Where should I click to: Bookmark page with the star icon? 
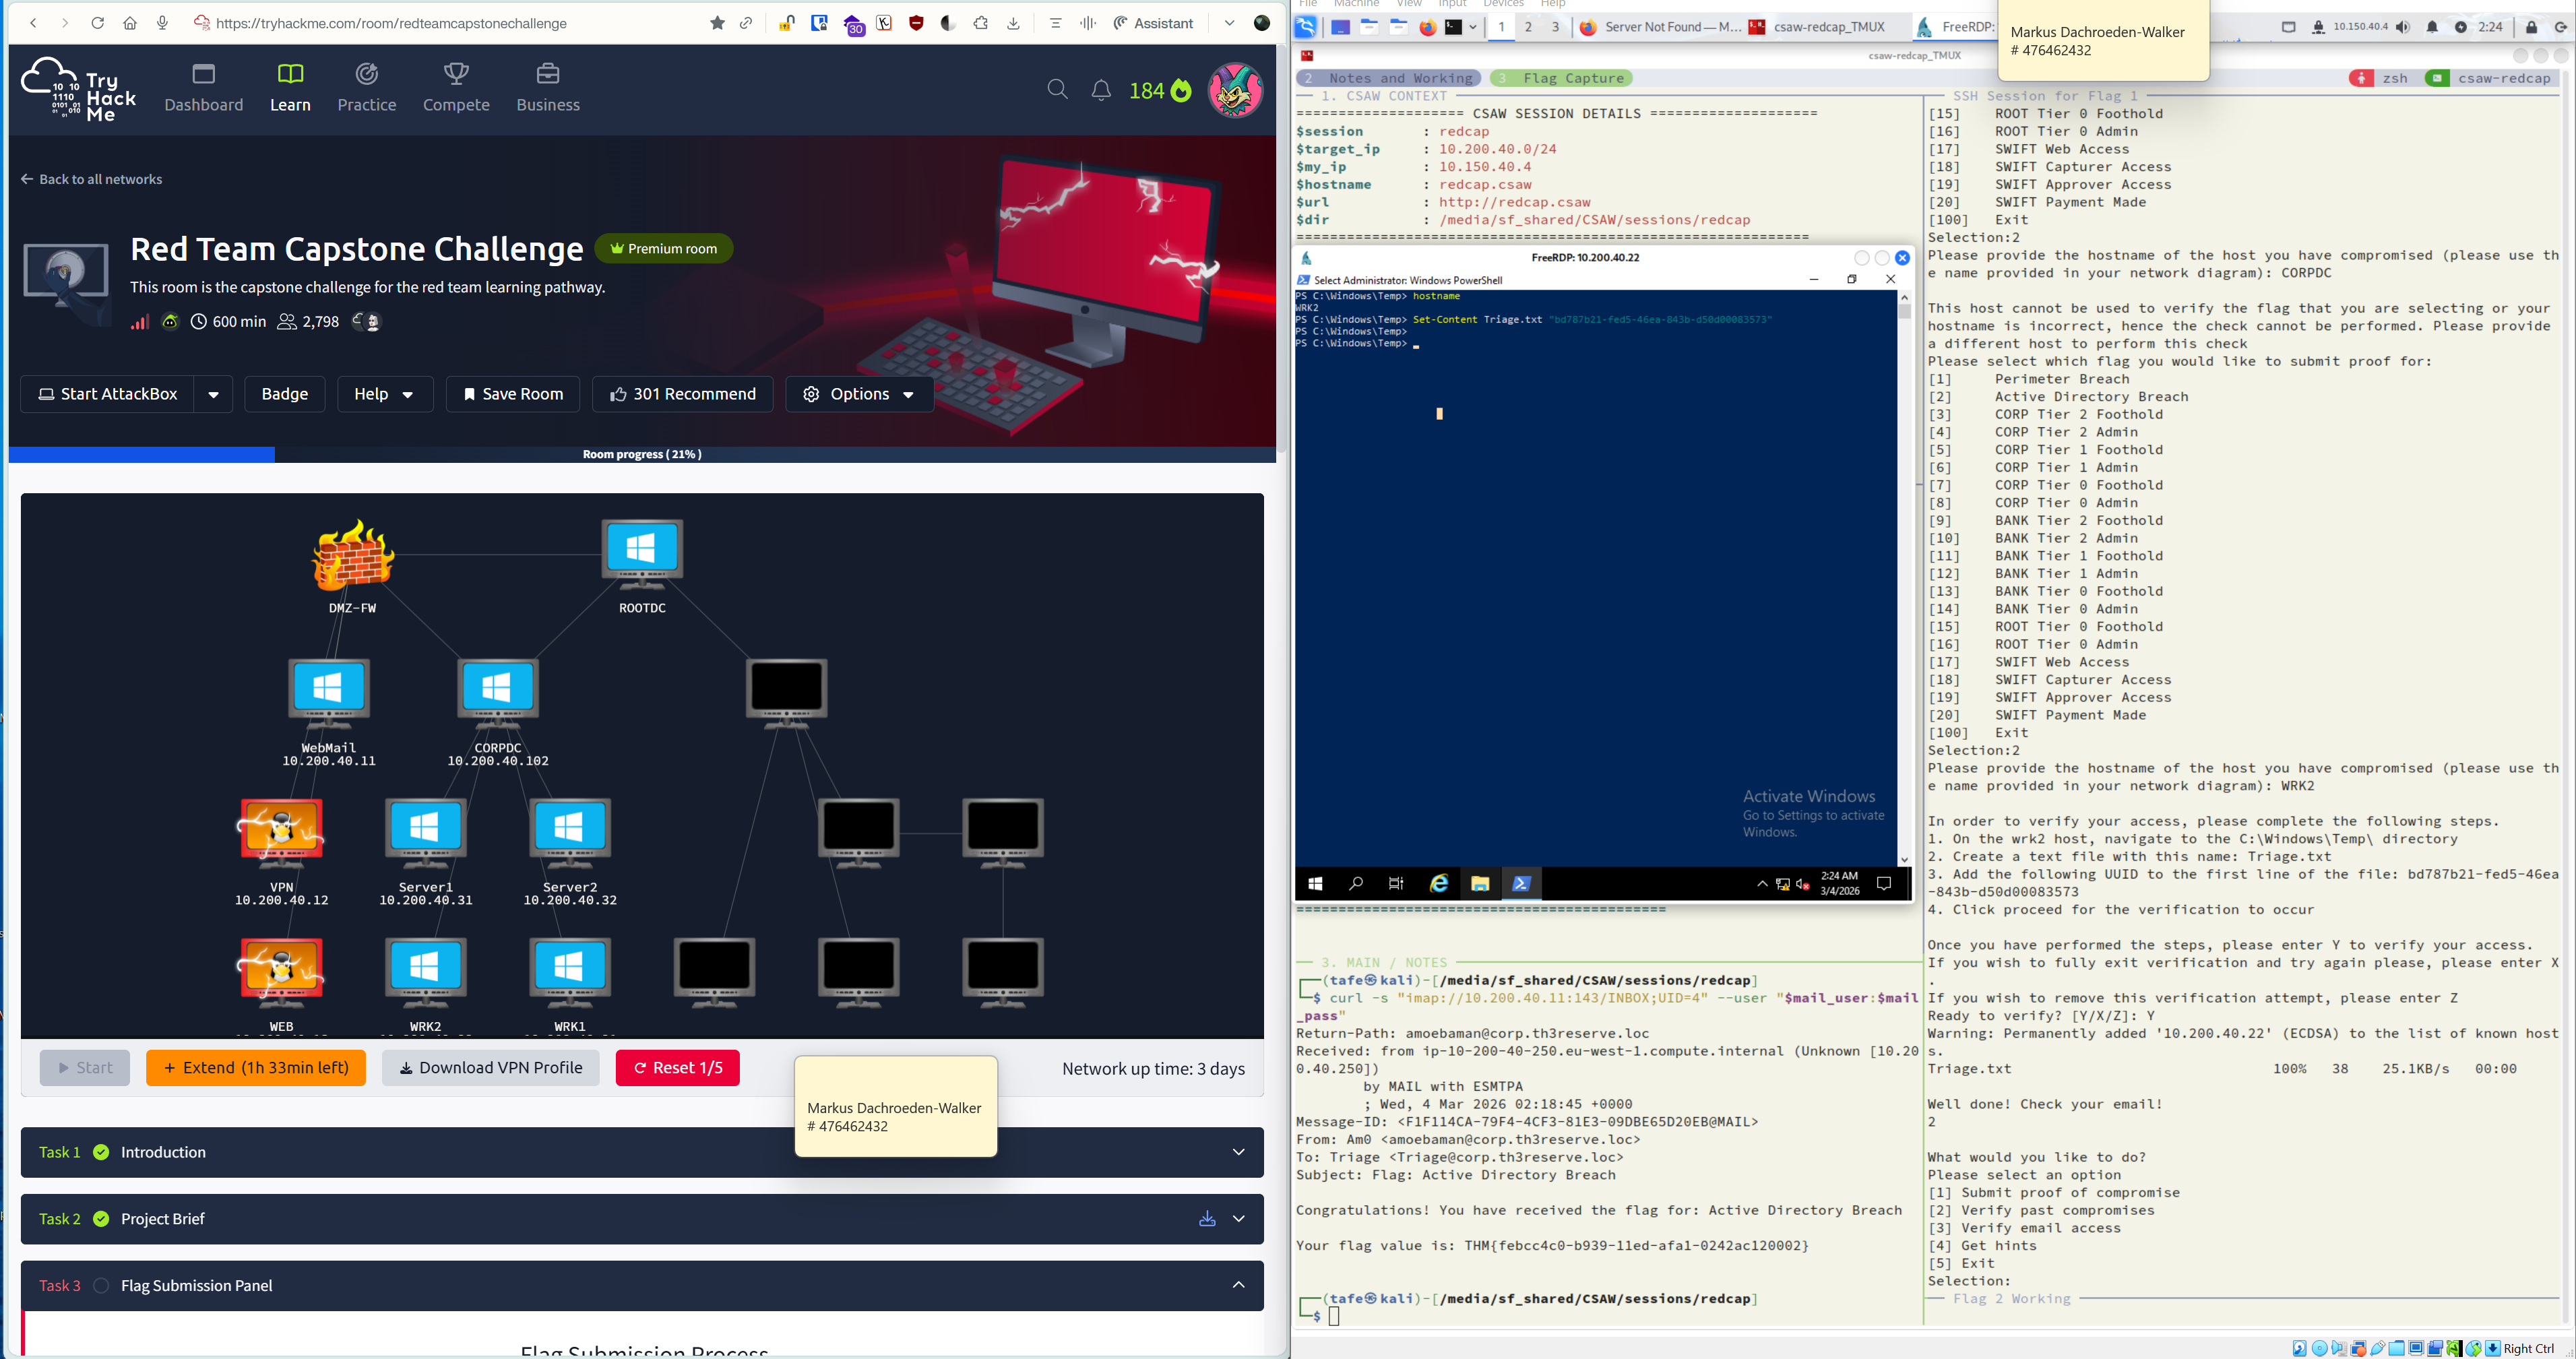(717, 23)
